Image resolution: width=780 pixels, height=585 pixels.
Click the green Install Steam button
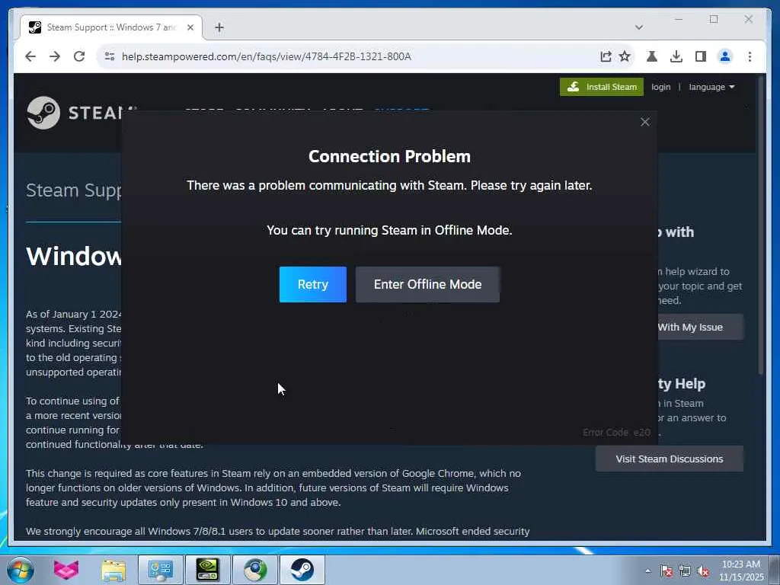pos(602,87)
